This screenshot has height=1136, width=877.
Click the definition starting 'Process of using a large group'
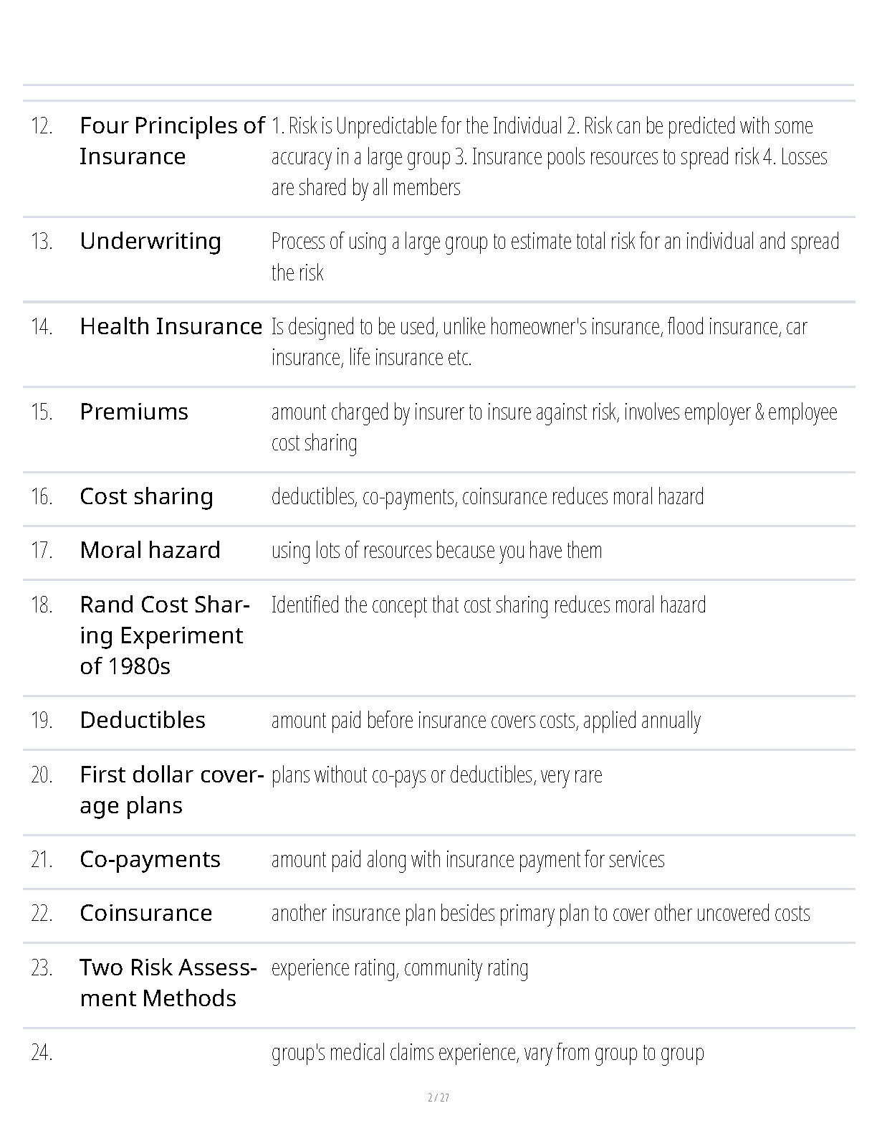tap(555, 257)
